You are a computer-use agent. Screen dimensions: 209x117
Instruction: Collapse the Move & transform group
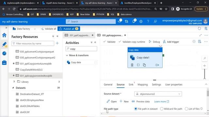[67, 55]
